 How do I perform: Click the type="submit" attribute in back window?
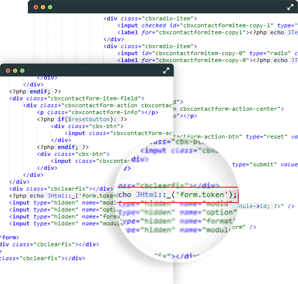254,164
